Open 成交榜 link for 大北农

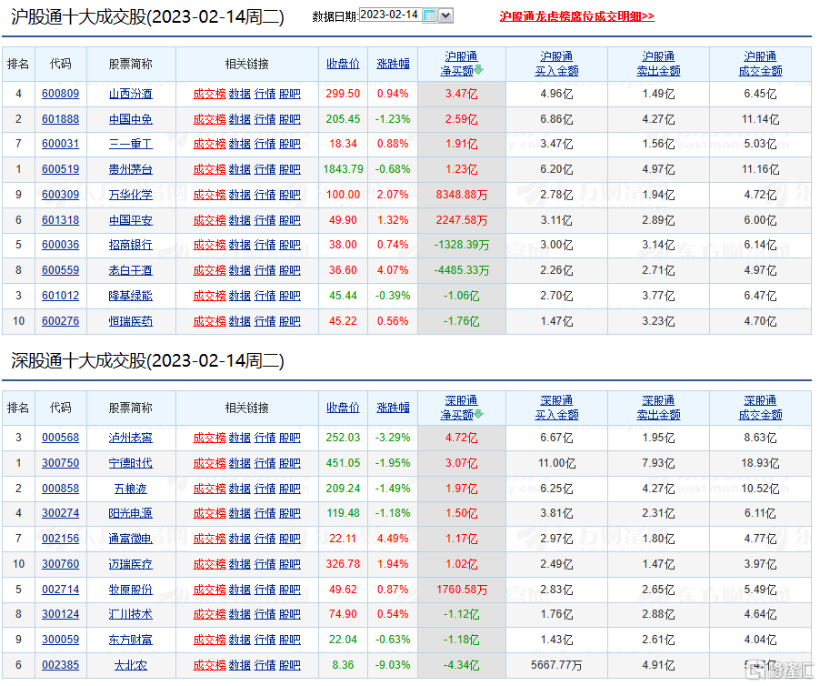(x=210, y=665)
